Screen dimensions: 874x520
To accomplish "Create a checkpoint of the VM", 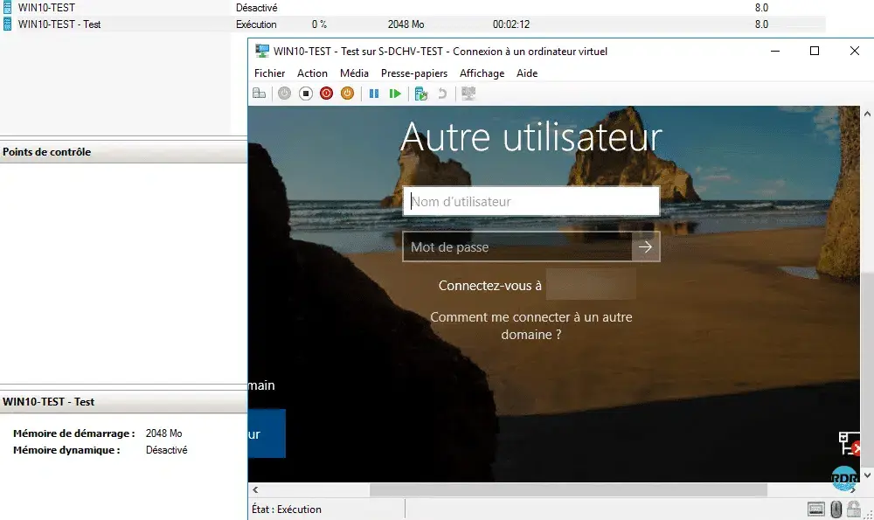I will tap(421, 94).
